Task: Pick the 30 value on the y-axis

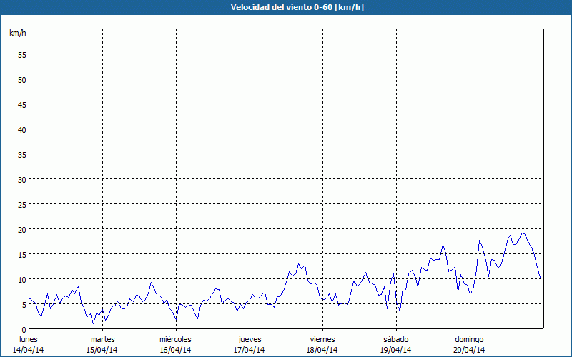Action: 21,179
